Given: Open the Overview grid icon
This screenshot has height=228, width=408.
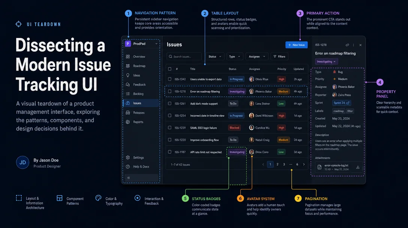Looking at the screenshot, I should coord(128,57).
